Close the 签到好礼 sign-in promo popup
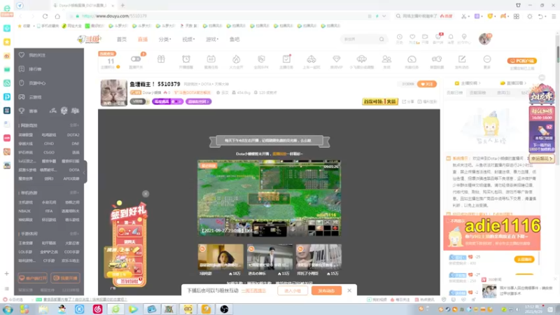560x315 pixels. [146, 194]
